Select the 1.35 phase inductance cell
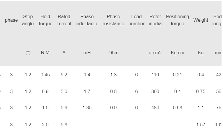The image size is (223, 136). click(87, 108)
